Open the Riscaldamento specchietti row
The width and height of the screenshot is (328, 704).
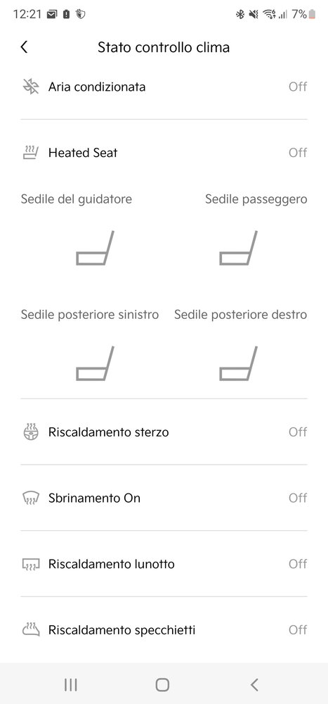click(164, 630)
